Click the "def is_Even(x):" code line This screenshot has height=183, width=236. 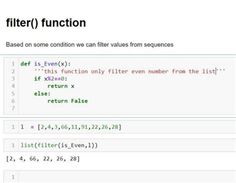(46, 64)
